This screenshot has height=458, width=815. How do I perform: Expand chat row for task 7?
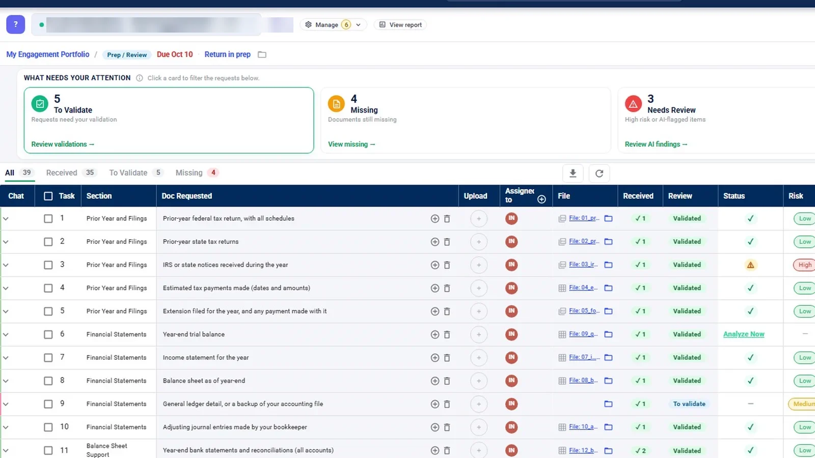click(x=6, y=358)
